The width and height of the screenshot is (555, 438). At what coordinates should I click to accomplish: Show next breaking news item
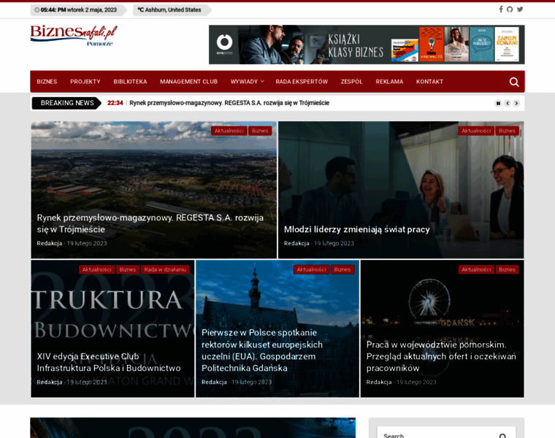[516, 104]
